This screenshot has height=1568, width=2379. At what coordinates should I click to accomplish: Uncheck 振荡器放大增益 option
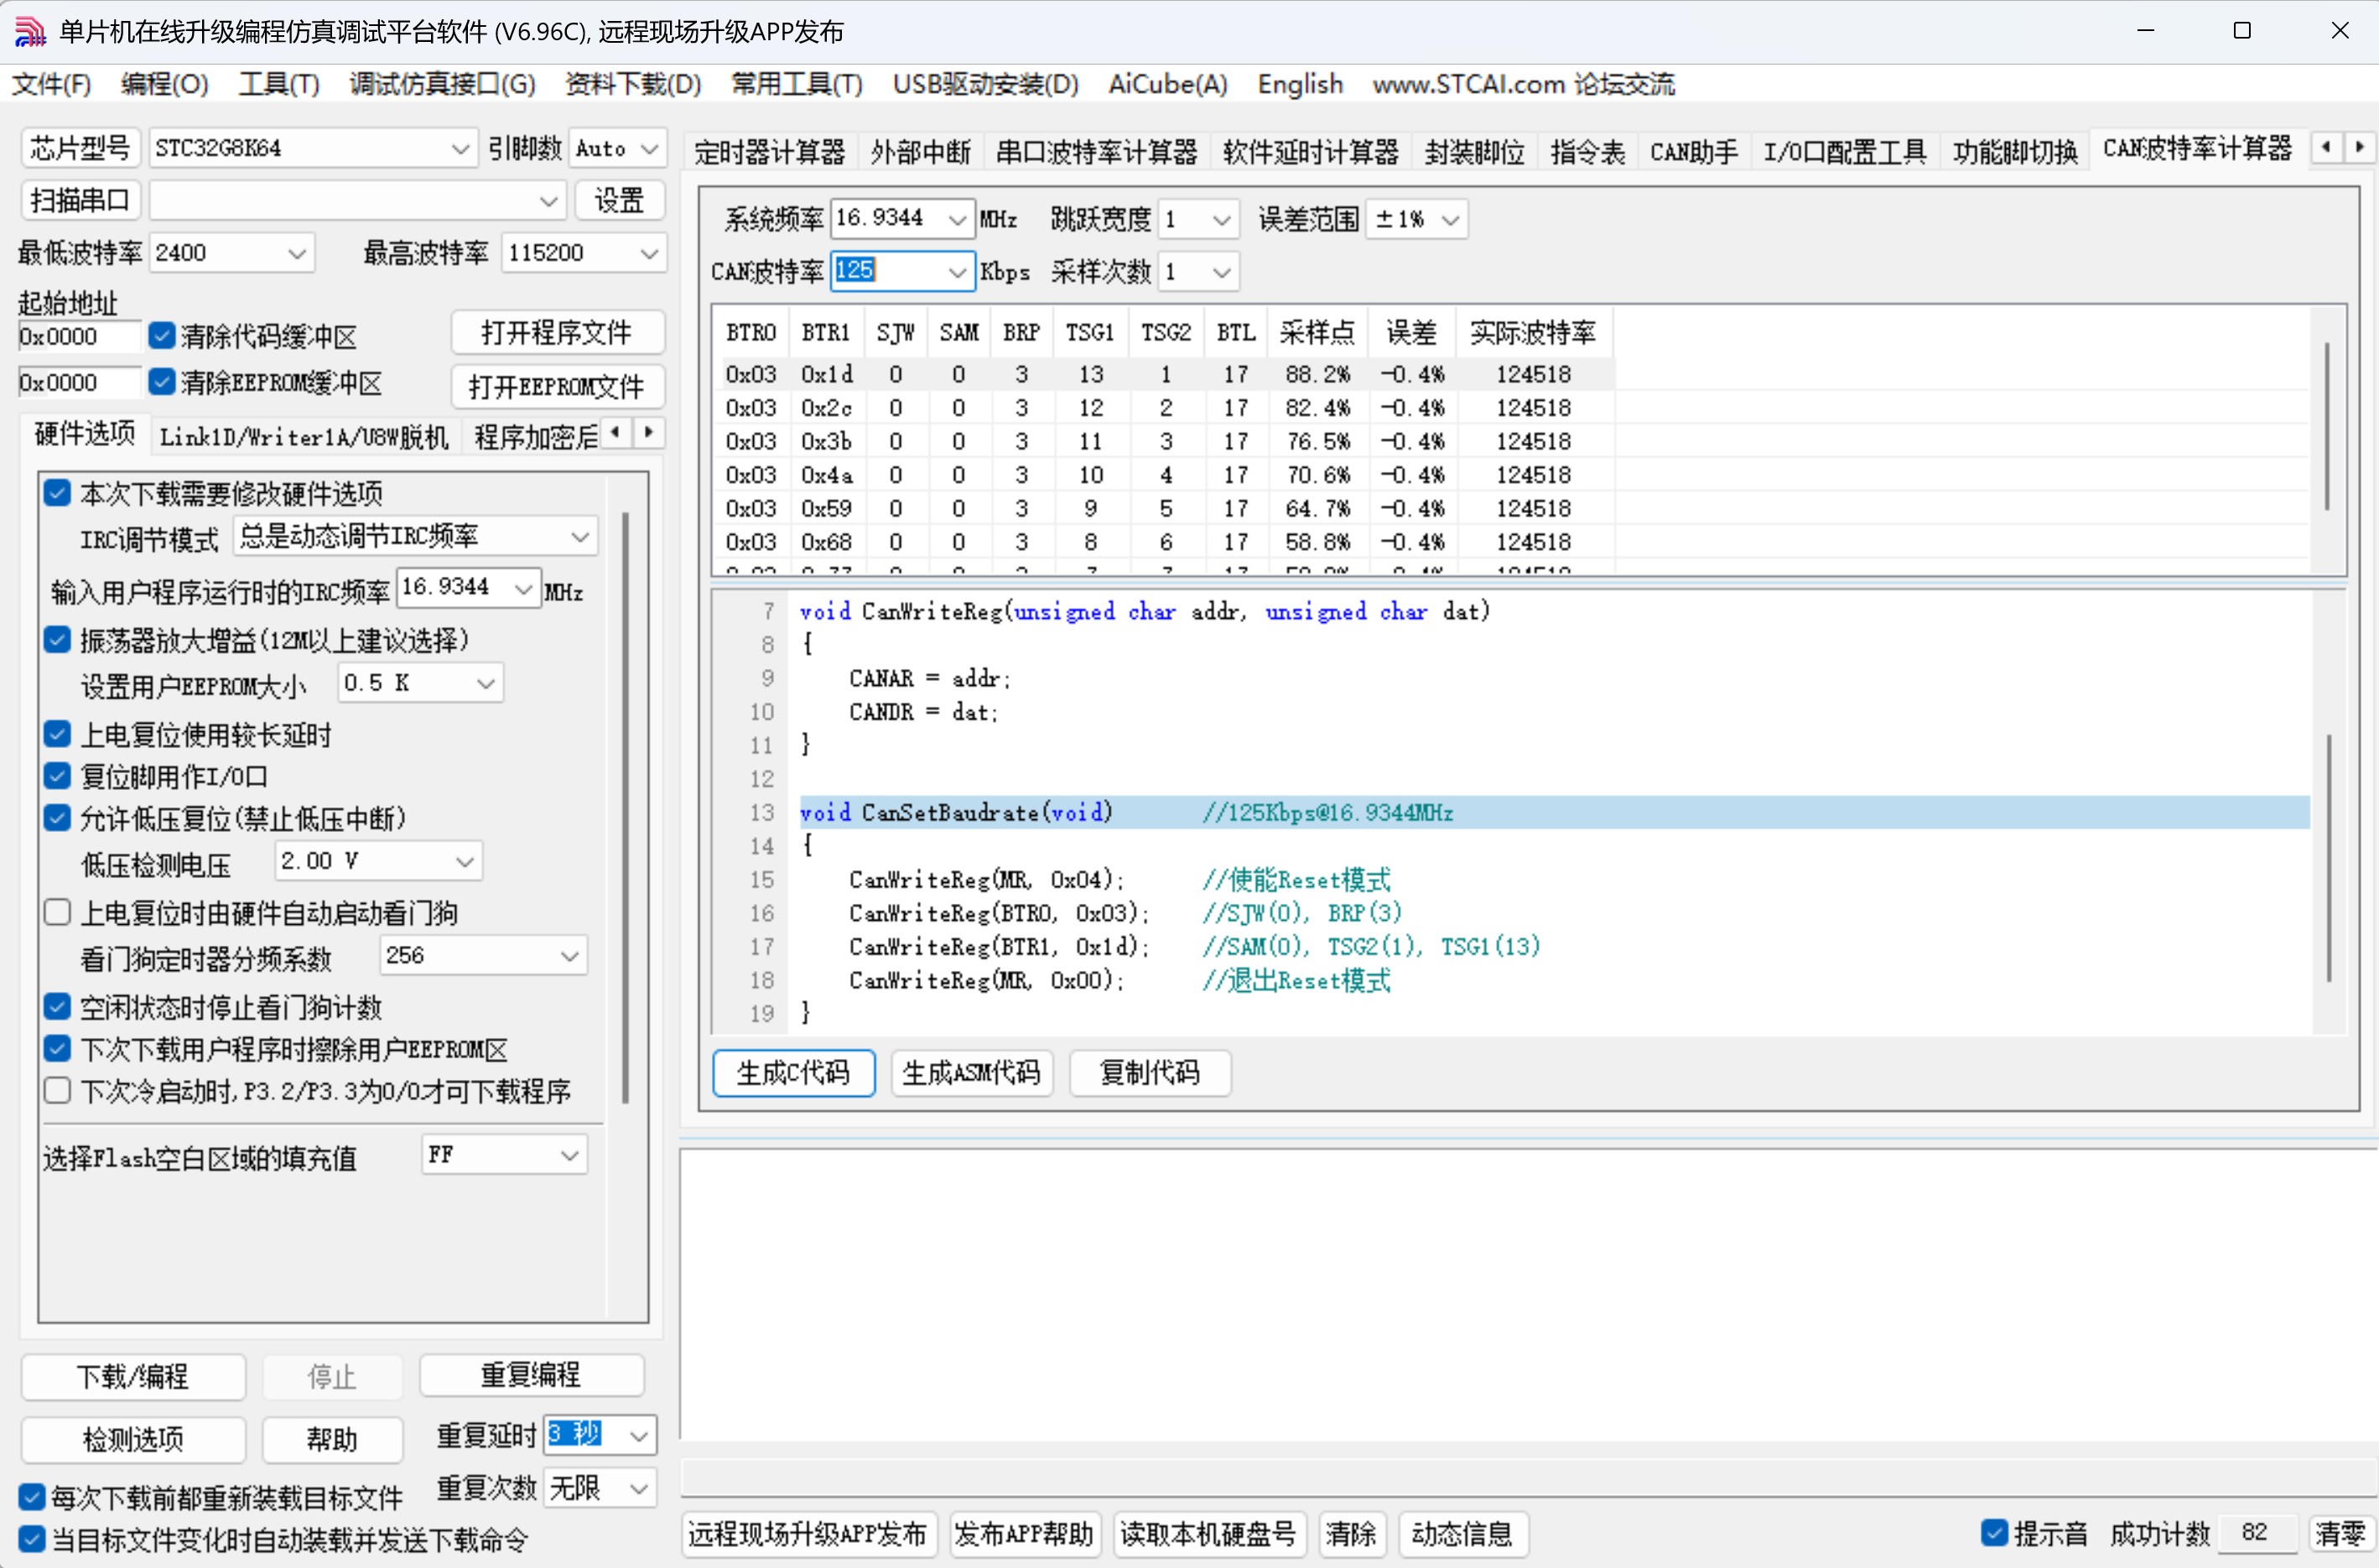57,640
